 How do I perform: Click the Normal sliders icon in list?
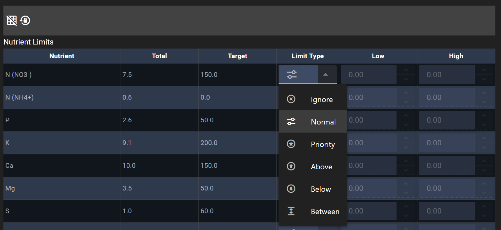291,122
